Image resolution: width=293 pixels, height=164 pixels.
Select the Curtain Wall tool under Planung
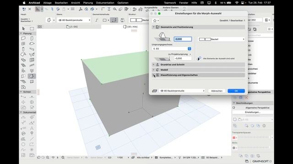(x=32, y=60)
